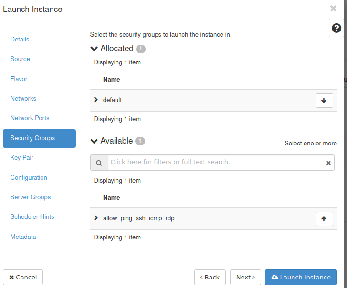347x288 pixels.
Task: Open the Key Pair step
Action: click(x=22, y=158)
